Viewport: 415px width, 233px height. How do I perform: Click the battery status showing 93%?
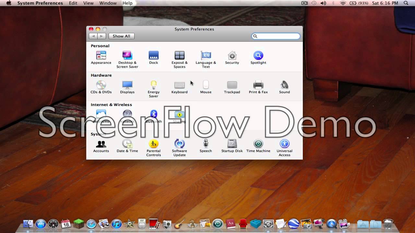tap(359, 3)
